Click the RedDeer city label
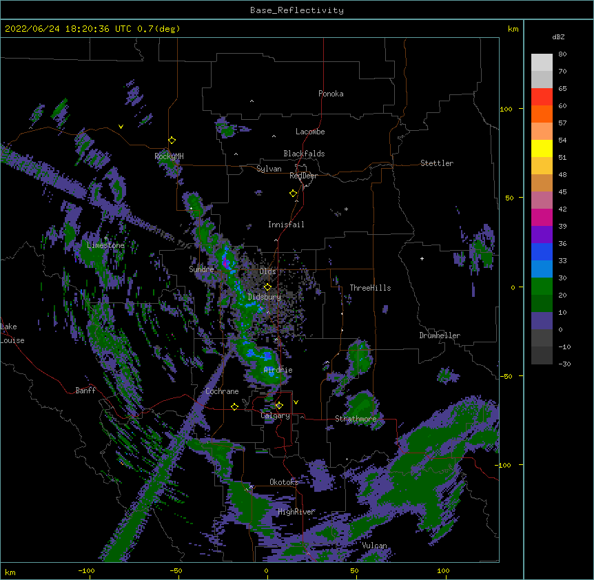 [303, 176]
